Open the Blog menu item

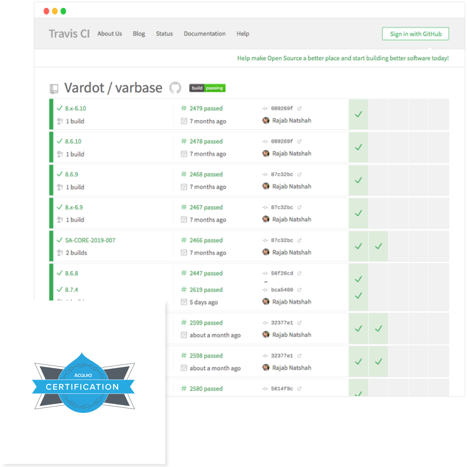(139, 34)
